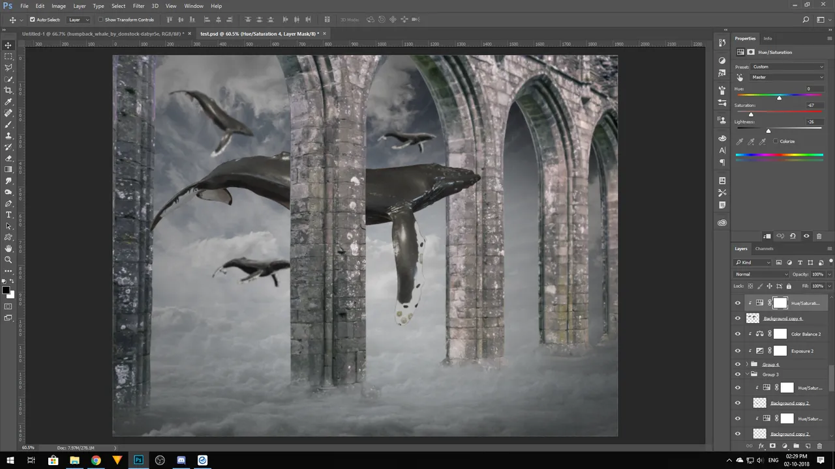Click the masks icon in Properties panel
Screen dimensions: 835x469
[x=751, y=52]
